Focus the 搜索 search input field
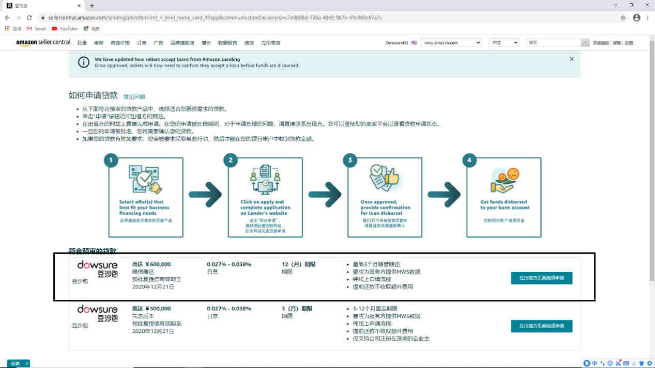The height and width of the screenshot is (368, 655). [x=553, y=43]
